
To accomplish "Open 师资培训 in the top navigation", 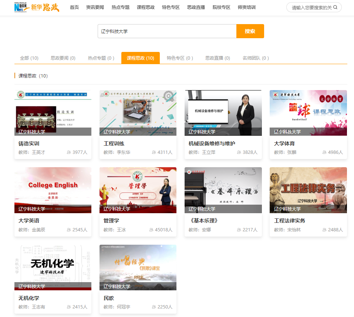I will click(246, 7).
